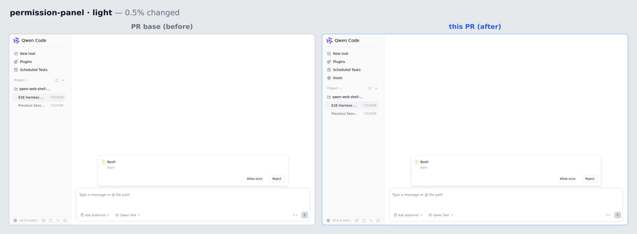Search projects icon in the after panel
Screen dimensions: 637x234
point(370,88)
